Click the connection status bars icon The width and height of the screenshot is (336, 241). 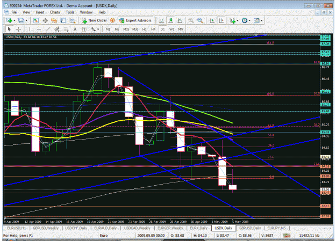(287, 236)
